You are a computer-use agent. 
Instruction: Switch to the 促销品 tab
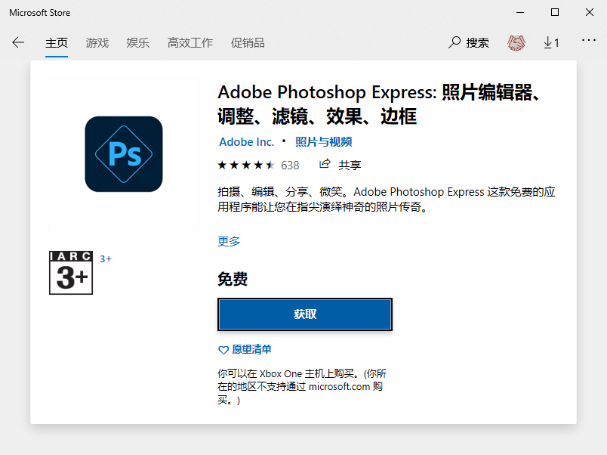point(248,42)
